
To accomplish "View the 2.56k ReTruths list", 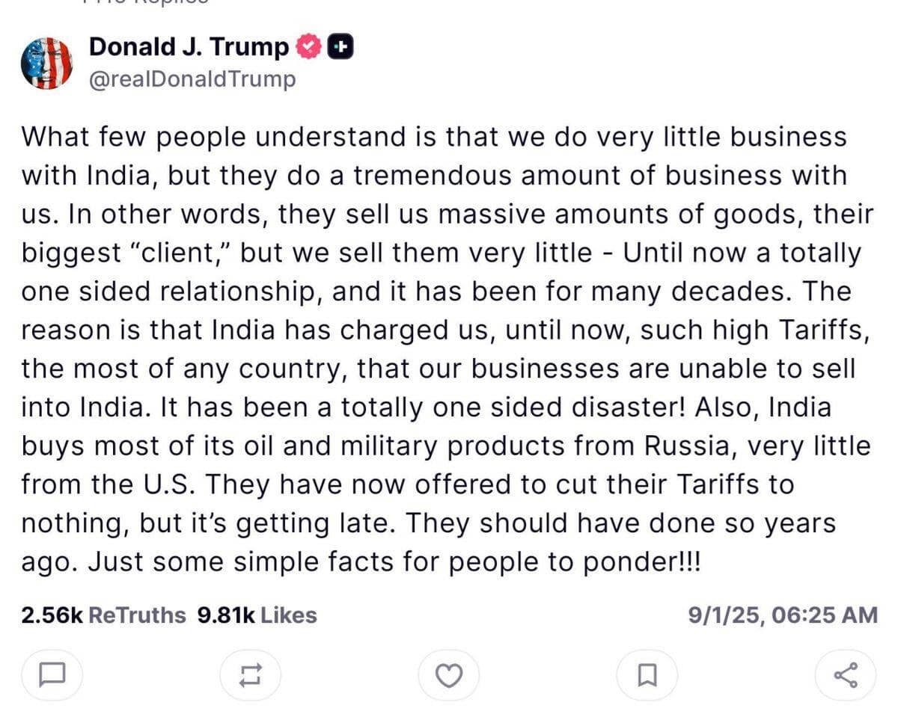I will (103, 615).
